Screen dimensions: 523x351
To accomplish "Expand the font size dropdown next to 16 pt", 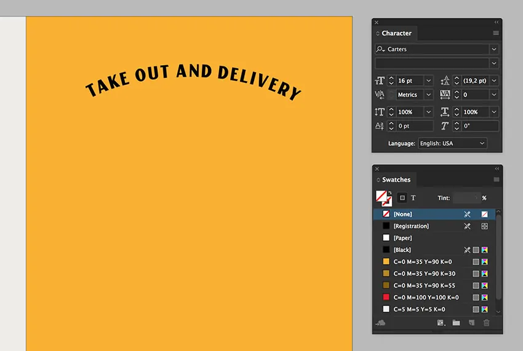I will (x=428, y=81).
